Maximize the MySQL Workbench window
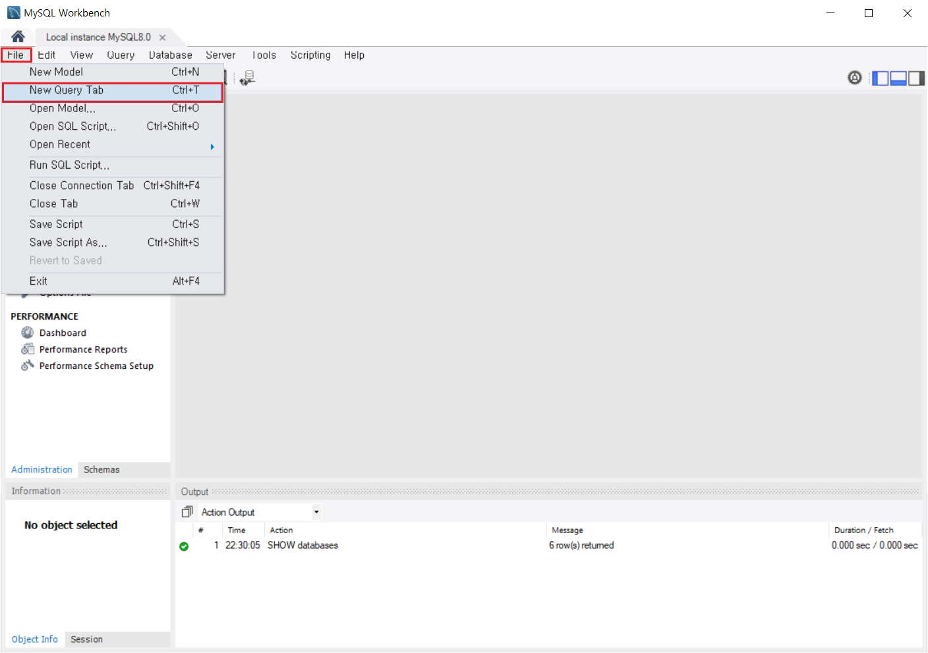Viewport: 928px width, 653px height. pos(869,13)
